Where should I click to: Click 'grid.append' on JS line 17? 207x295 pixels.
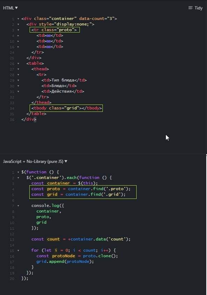(50, 261)
